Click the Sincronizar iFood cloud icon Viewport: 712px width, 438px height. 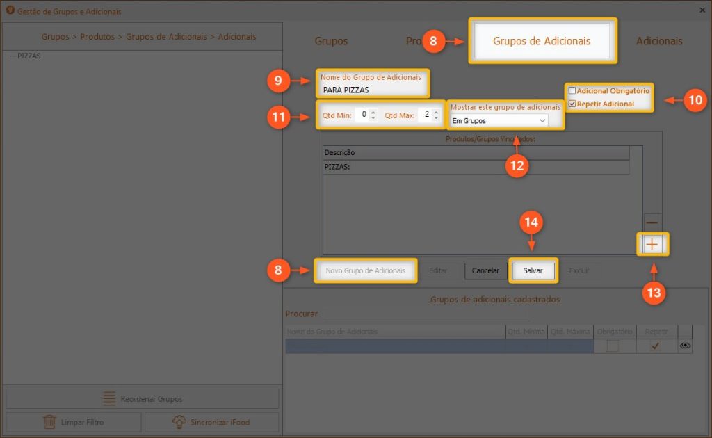click(179, 422)
